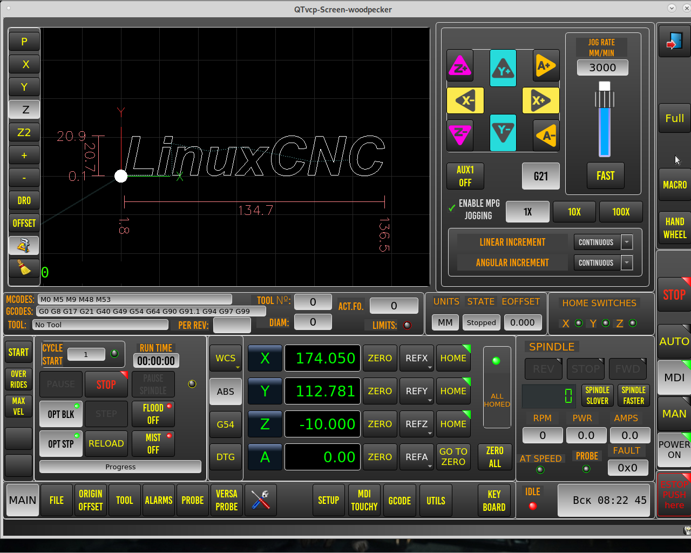Switch to the TOOL tab
The image size is (691, 553).
pos(125,500)
